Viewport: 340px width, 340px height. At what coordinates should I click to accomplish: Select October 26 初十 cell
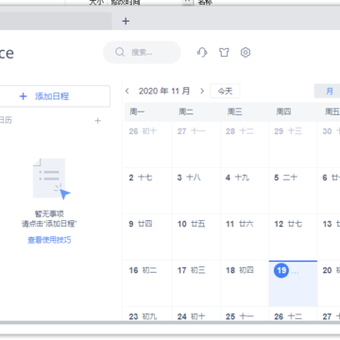[x=148, y=144]
